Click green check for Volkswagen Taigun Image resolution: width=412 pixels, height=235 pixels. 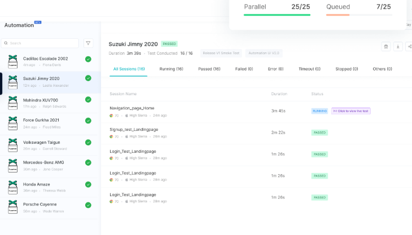pos(88,143)
